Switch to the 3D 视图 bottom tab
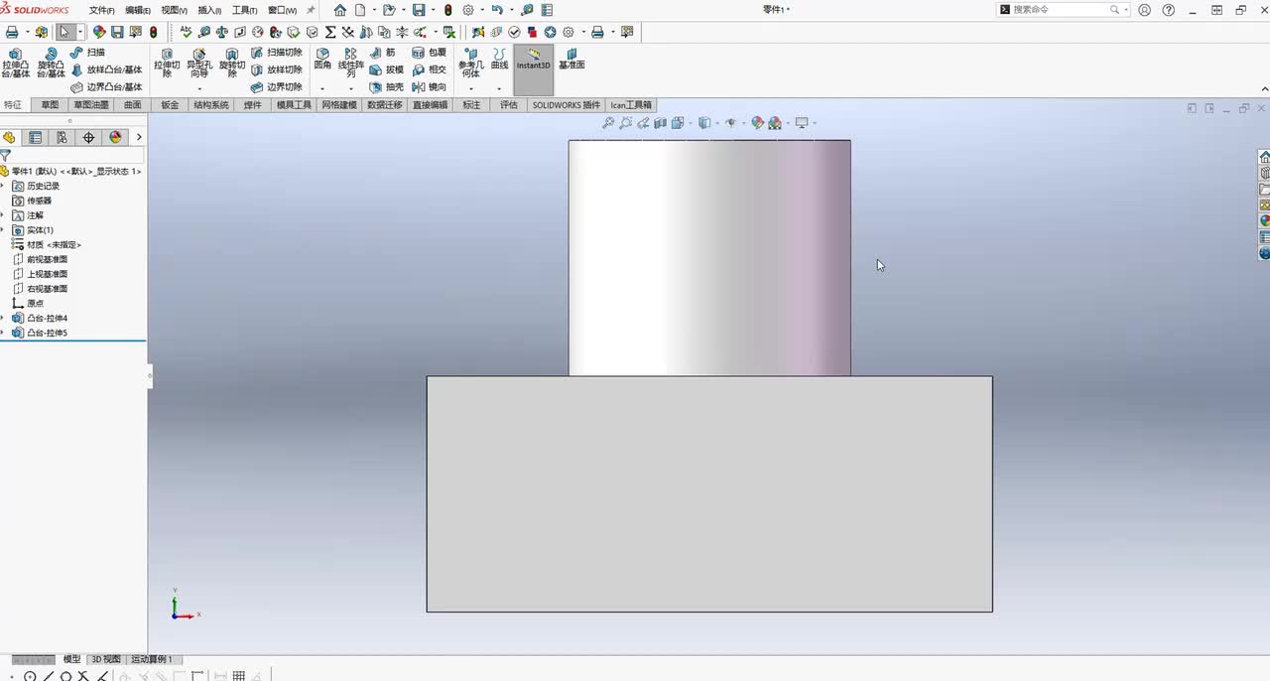The image size is (1270, 681). (x=105, y=659)
